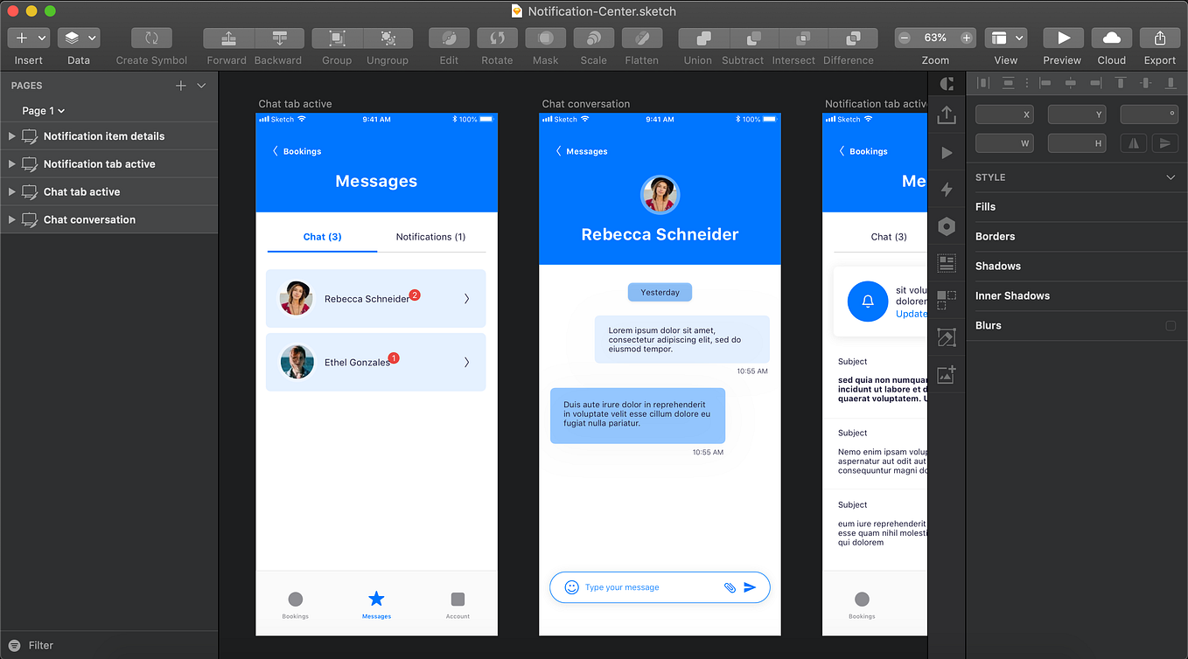Click the hexagon nut icon in side strip
This screenshot has height=659, width=1188.
(947, 226)
